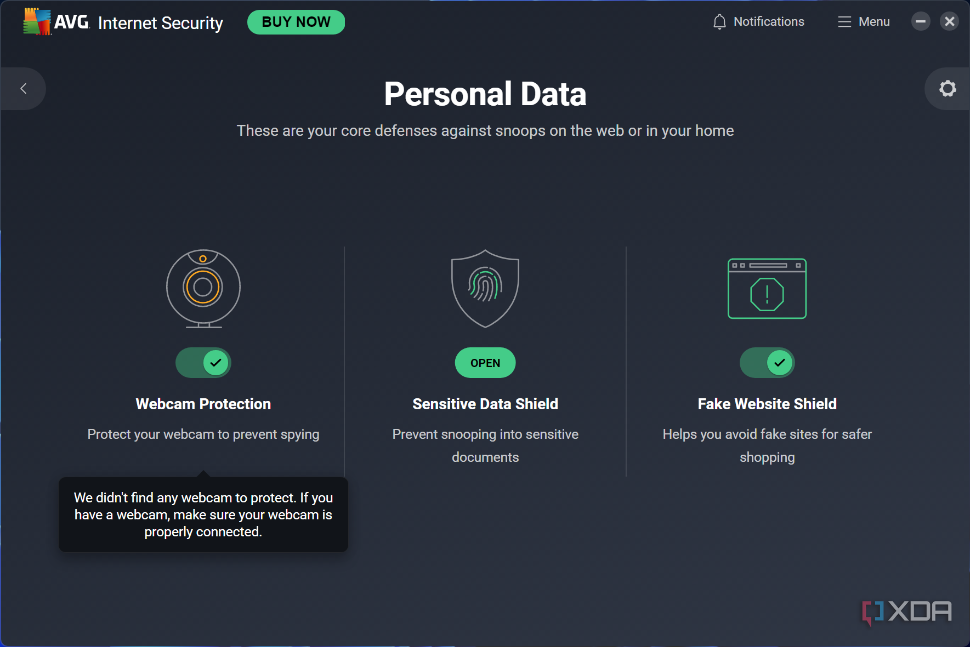Open Sensitive Data Shield

485,363
